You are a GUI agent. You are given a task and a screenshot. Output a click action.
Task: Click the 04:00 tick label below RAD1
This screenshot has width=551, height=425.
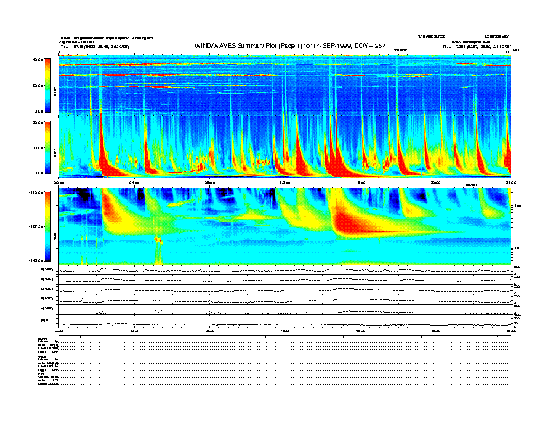coord(134,183)
